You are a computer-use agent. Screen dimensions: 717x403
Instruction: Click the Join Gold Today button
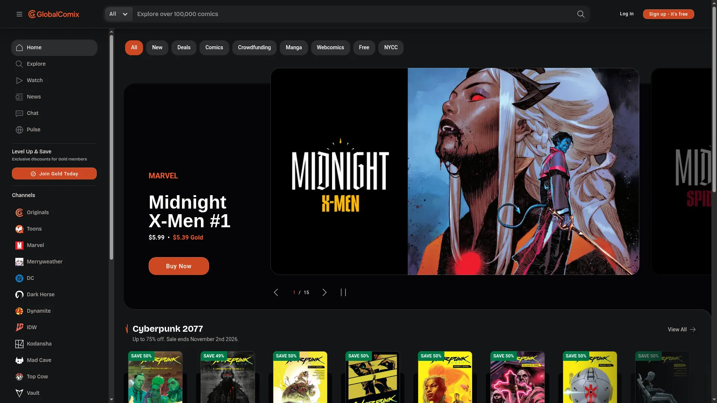point(54,174)
